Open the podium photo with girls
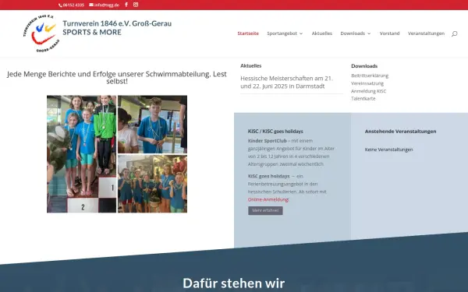This screenshot has width=468, height=292. click(x=81, y=154)
